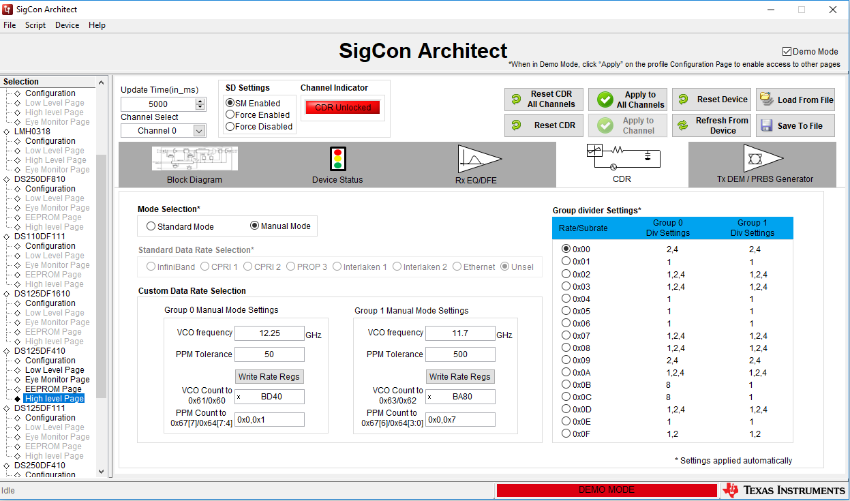Click Group 1 VCO frequency field

click(x=460, y=333)
